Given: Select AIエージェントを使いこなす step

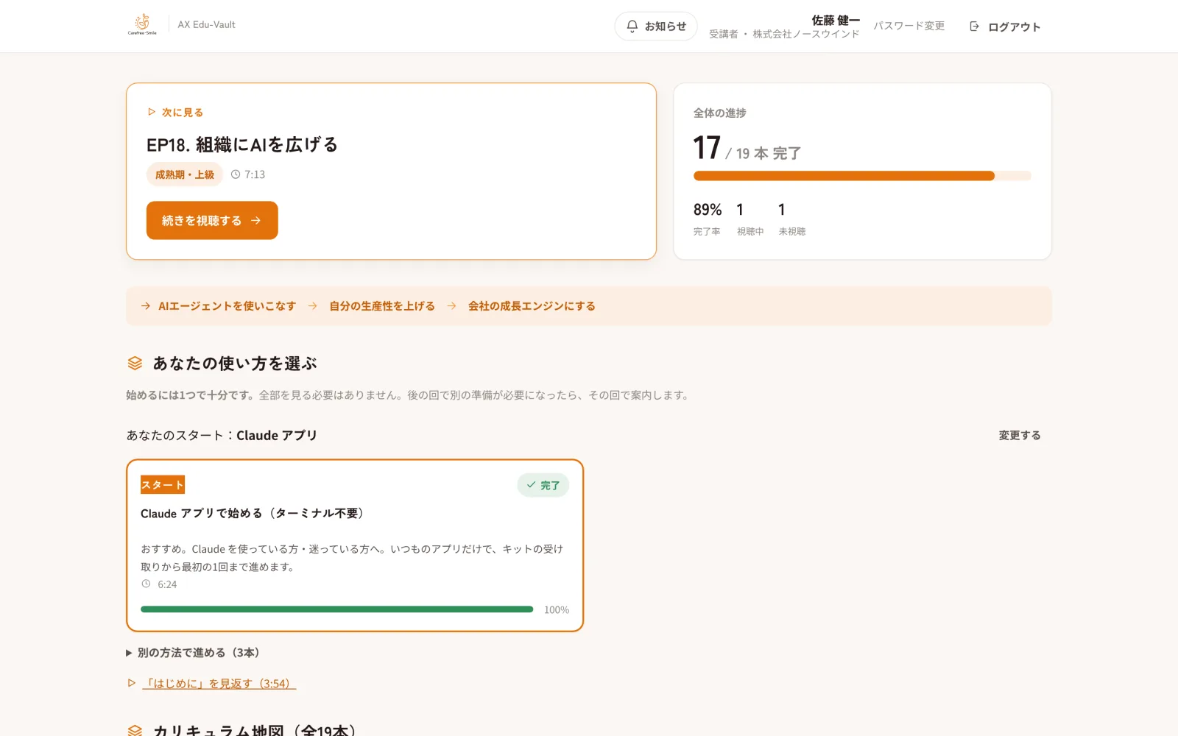Looking at the screenshot, I should tap(227, 305).
